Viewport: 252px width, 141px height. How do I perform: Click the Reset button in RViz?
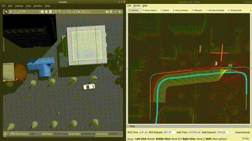130,139
